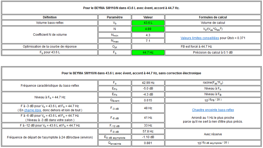Select the Qévent value 0.615

148,100
